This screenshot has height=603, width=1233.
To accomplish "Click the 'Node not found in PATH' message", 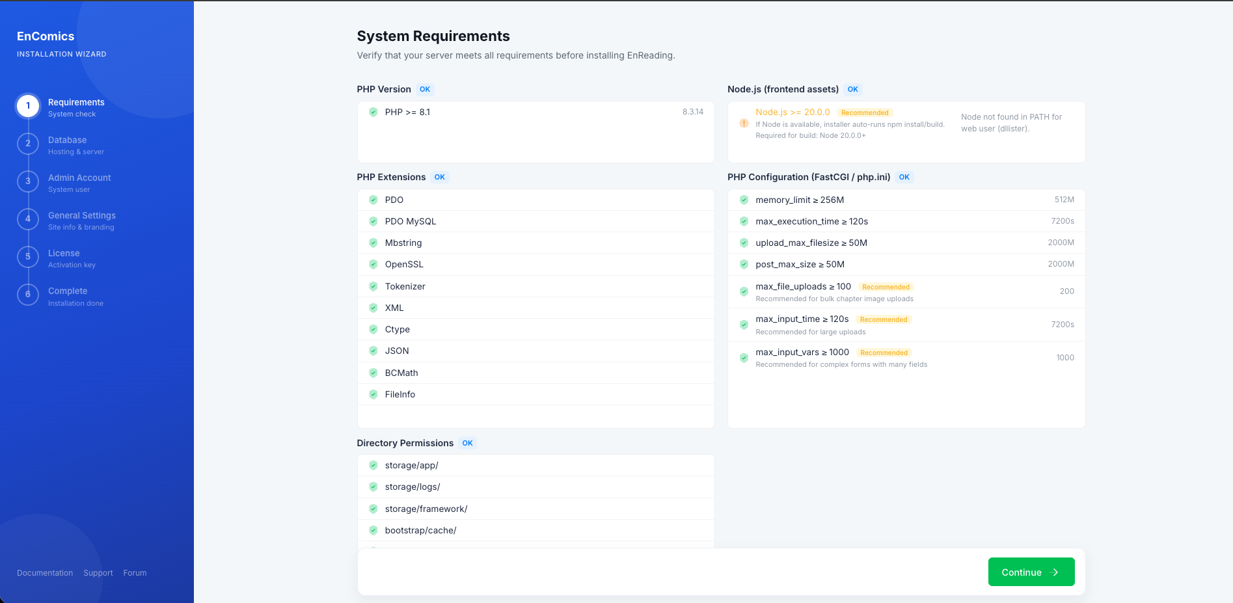I will click(1011, 123).
